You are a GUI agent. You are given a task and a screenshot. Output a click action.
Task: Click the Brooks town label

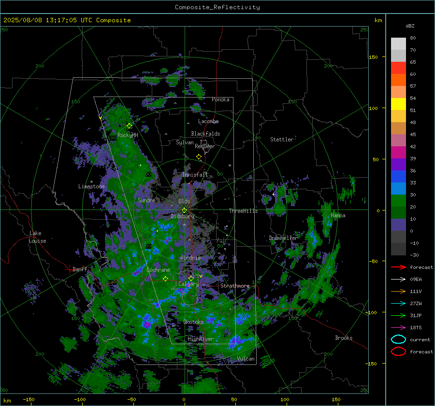point(344,338)
